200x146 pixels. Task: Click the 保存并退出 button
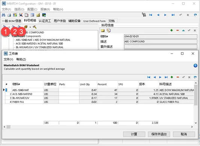pyautogui.click(x=159, y=134)
